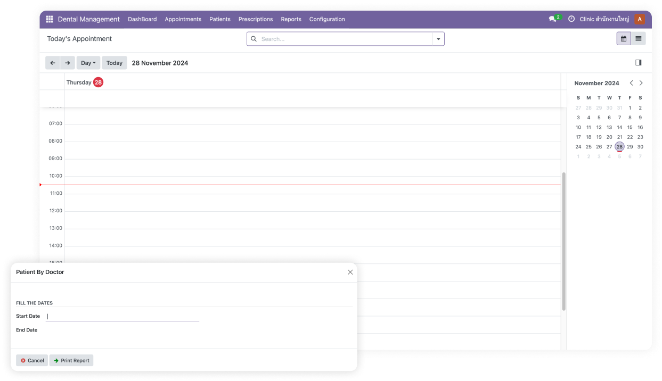The image size is (662, 381).
Task: Open the search options dropdown arrow
Action: pyautogui.click(x=438, y=39)
